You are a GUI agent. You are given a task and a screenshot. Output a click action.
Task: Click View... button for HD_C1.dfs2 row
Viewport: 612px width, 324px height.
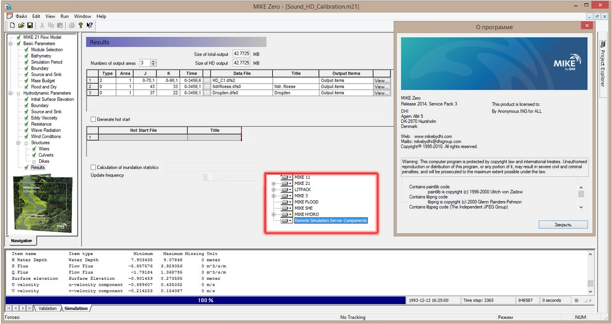pos(382,81)
